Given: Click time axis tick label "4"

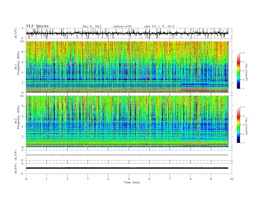Looking at the screenshot, I should 108,179.
